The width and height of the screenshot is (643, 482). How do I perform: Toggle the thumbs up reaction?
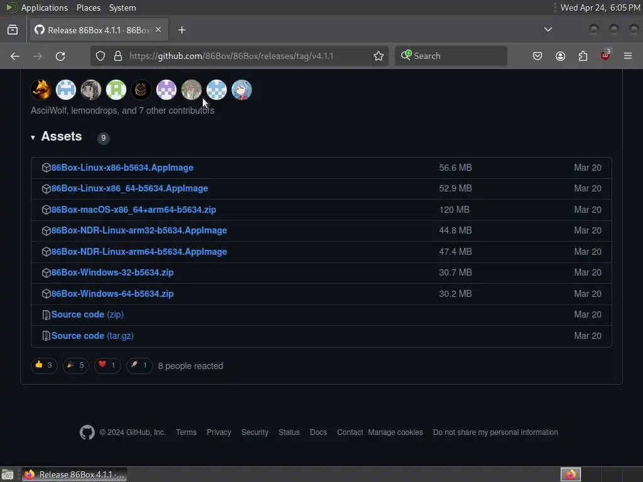click(x=44, y=365)
